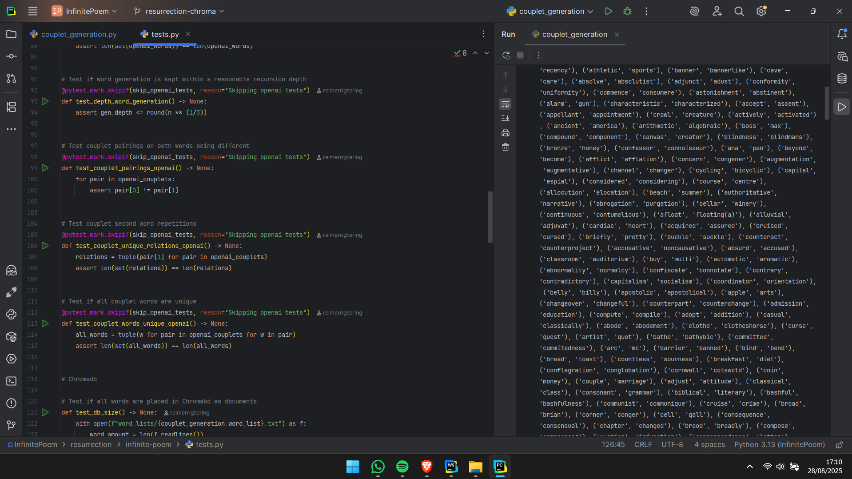852x479 pixels.
Task: Click Run console vertical scrollbar thumb
Action: tap(827, 103)
